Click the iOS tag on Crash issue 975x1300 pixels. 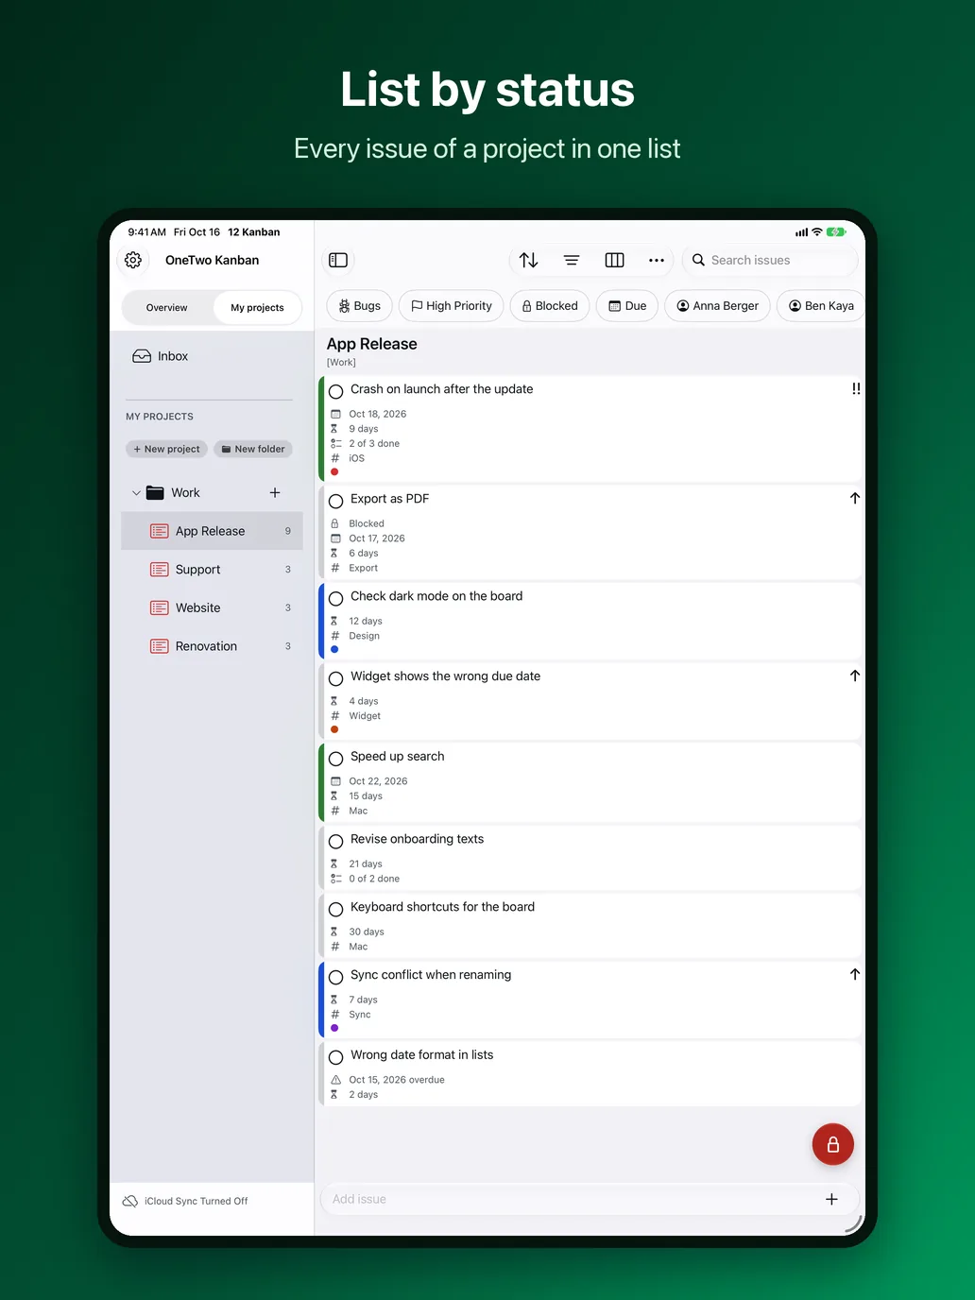pyautogui.click(x=356, y=458)
